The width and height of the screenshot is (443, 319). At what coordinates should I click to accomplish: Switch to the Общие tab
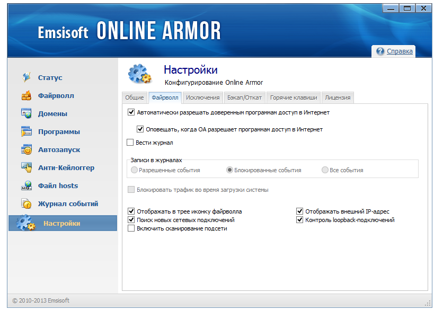pyautogui.click(x=135, y=98)
